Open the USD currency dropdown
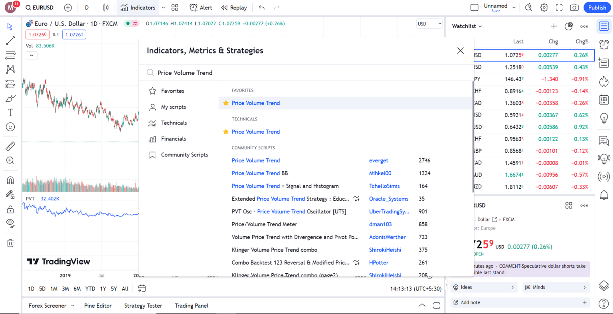 tap(429, 24)
